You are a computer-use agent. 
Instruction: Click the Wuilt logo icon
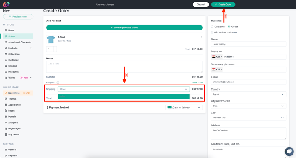[6, 4]
